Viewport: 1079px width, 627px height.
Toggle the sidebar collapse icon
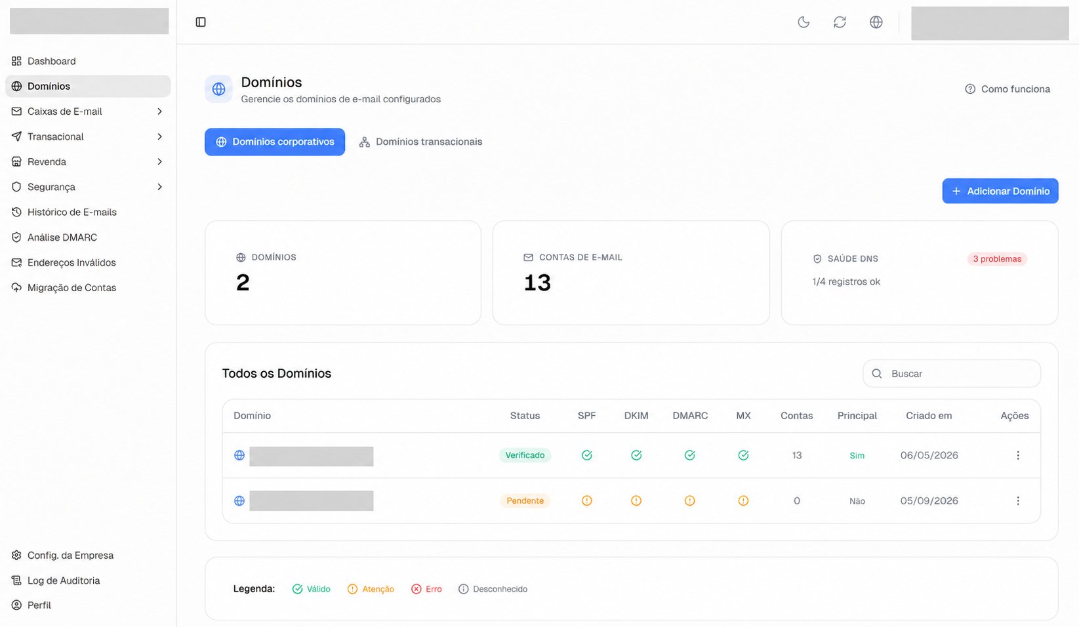point(201,22)
